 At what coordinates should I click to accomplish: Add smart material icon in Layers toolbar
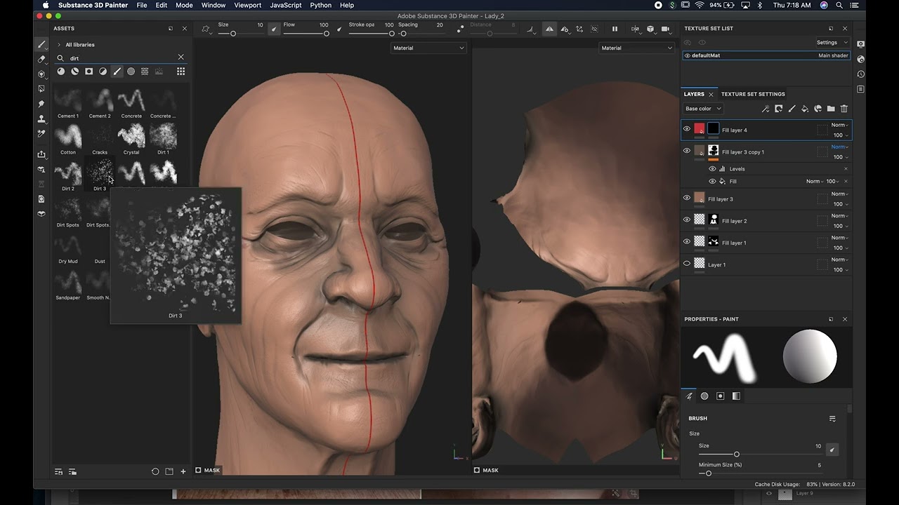coord(818,109)
